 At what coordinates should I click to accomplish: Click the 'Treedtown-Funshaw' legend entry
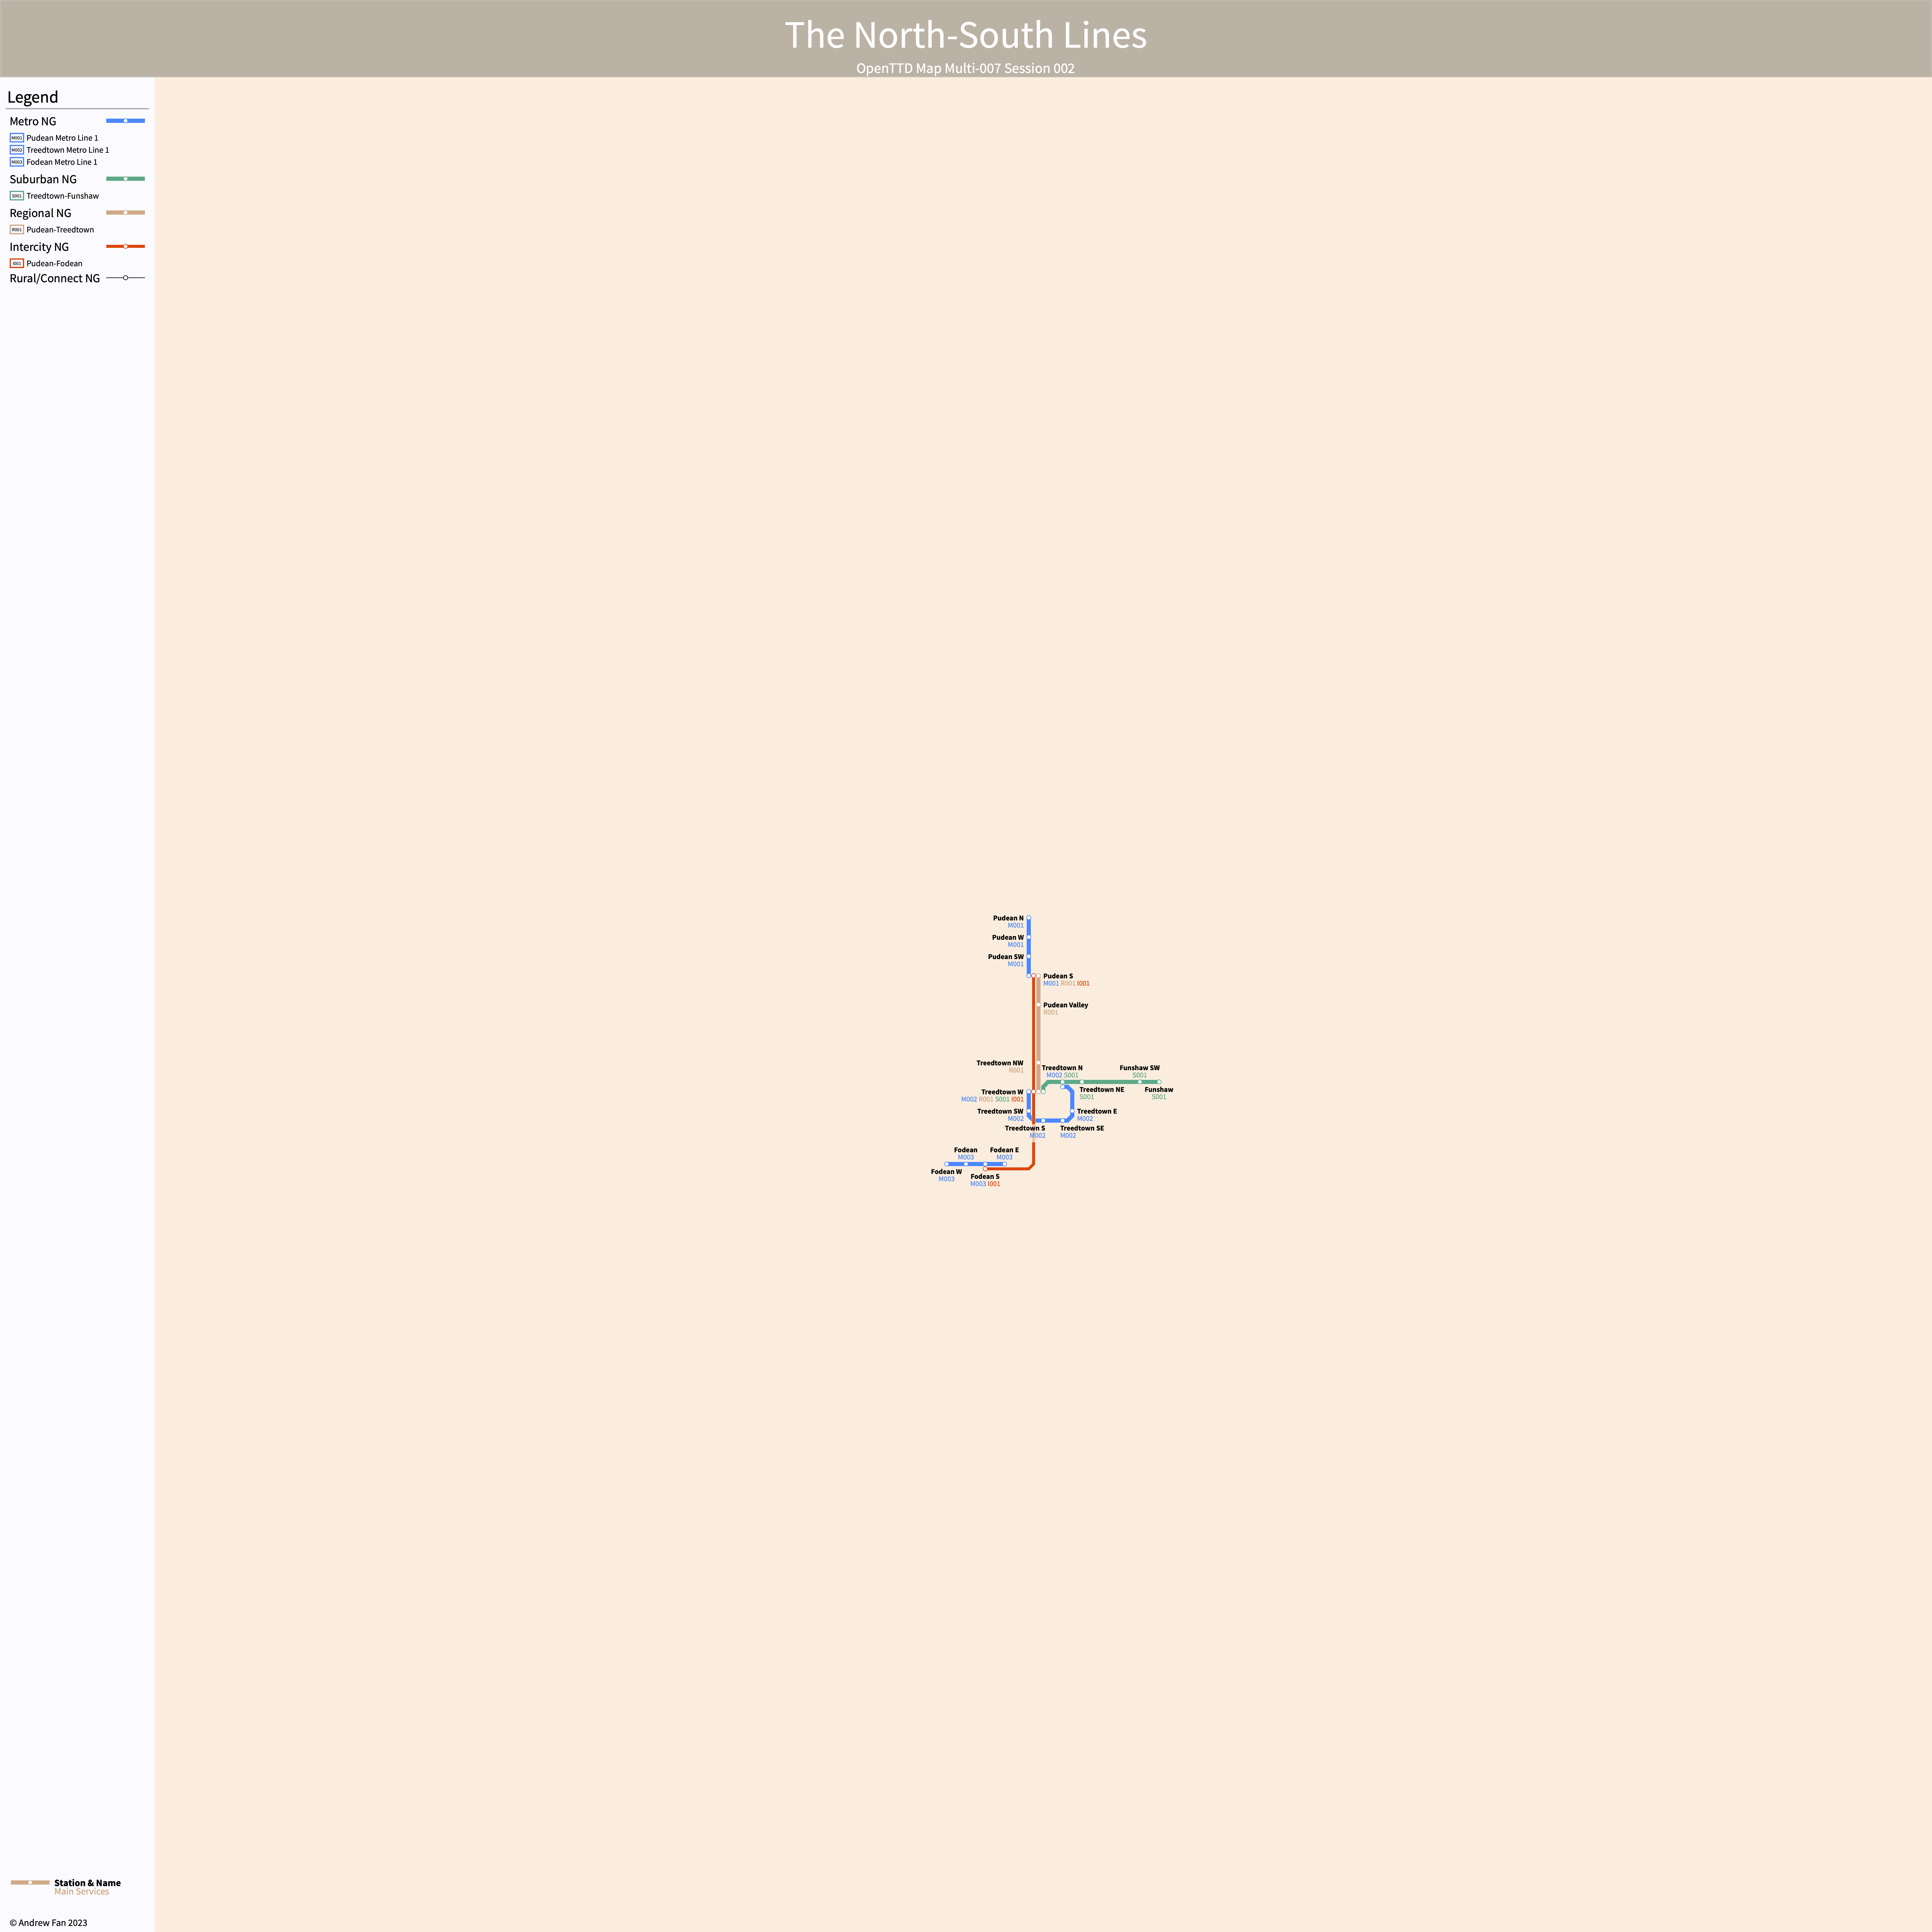pos(63,196)
